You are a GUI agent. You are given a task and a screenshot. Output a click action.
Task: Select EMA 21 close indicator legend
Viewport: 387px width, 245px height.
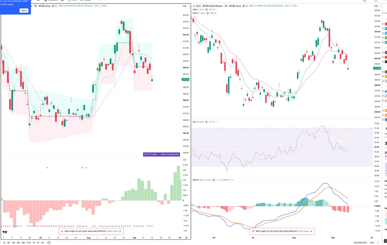(199, 13)
